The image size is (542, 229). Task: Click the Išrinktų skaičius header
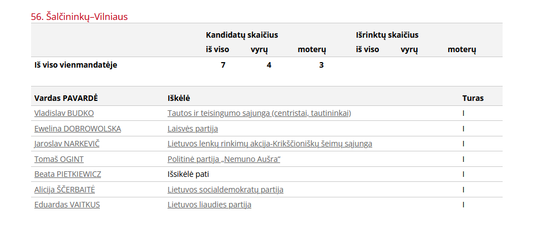tap(387, 35)
